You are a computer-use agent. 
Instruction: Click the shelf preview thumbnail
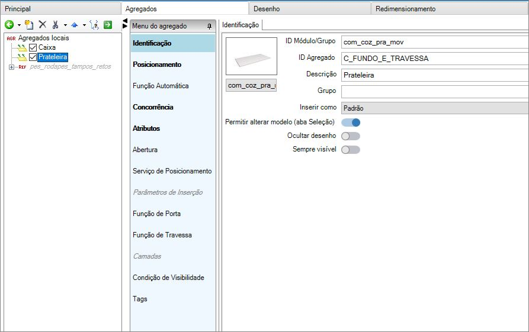(251, 56)
